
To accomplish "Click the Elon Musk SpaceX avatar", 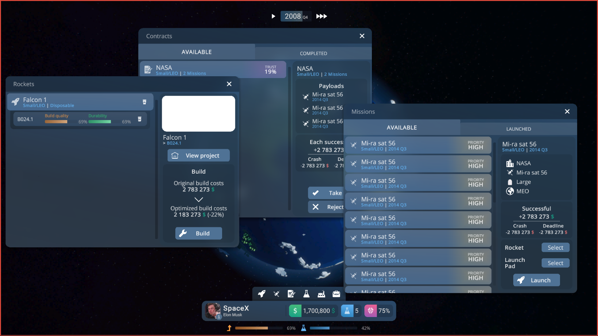I will pyautogui.click(x=213, y=311).
